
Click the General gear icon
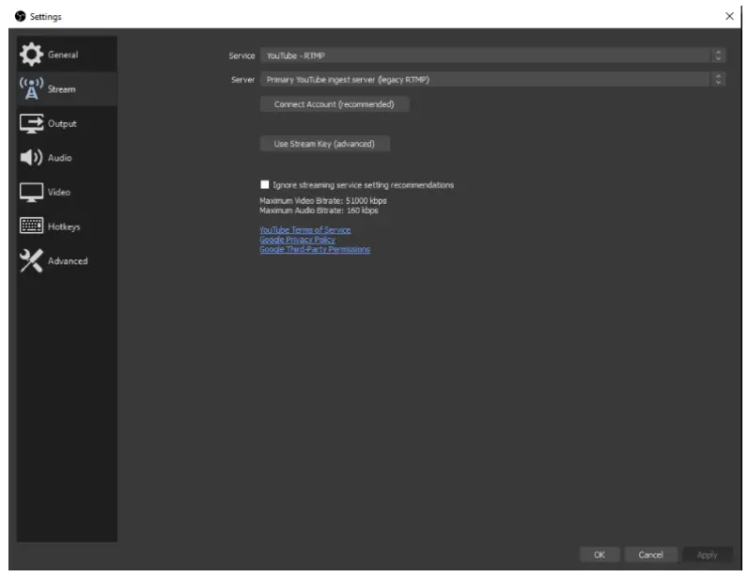click(32, 55)
